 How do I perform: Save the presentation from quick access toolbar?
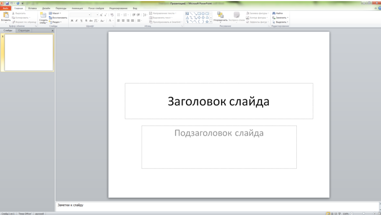pyautogui.click(x=7, y=3)
